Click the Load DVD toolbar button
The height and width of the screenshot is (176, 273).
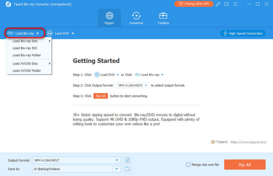point(60,33)
